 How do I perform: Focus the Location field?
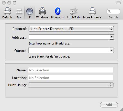point(71,78)
